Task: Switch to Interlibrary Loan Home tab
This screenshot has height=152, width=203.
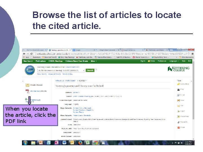Action: coord(157,50)
